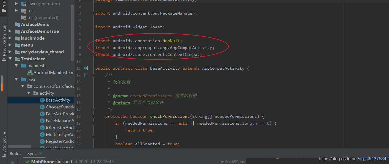Click line number 11 in the gutter

78,68
